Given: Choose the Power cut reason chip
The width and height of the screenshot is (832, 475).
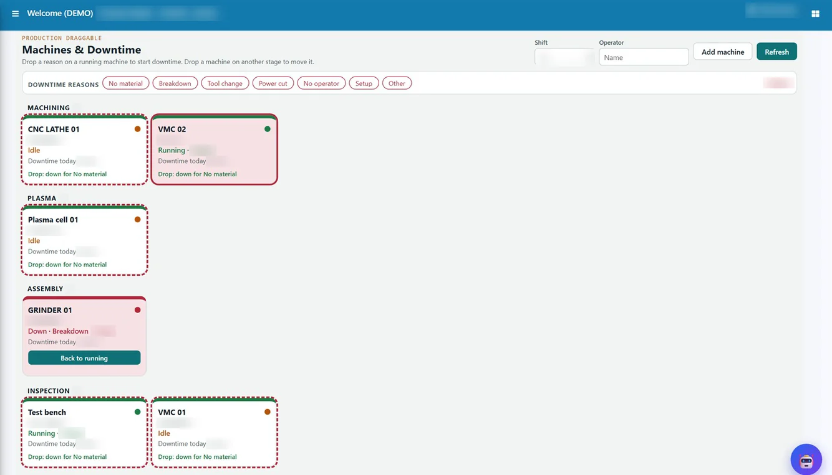Looking at the screenshot, I should coord(273,83).
